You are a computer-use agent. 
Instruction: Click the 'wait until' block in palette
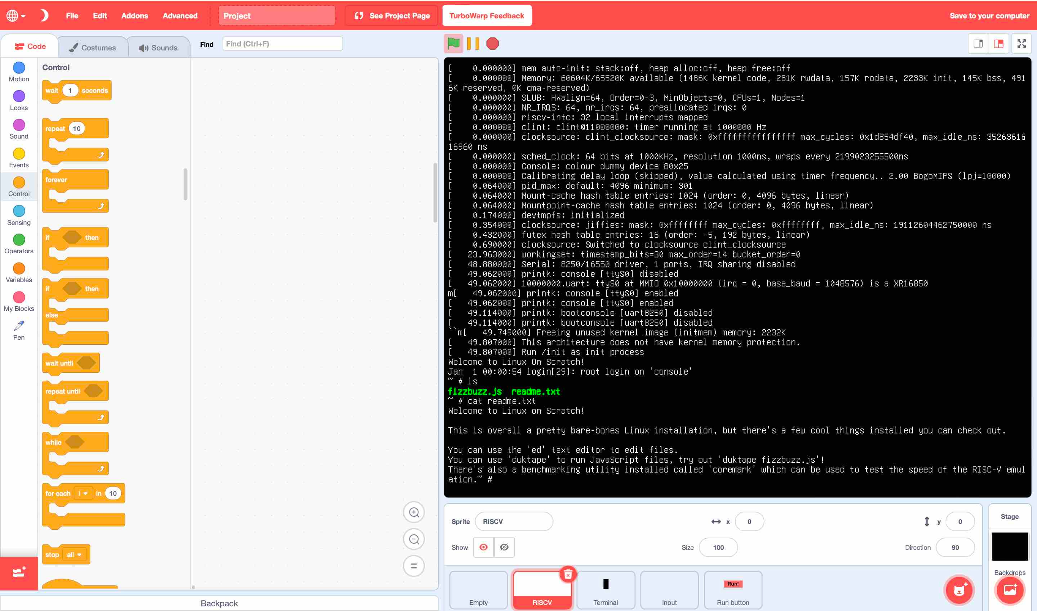click(71, 363)
